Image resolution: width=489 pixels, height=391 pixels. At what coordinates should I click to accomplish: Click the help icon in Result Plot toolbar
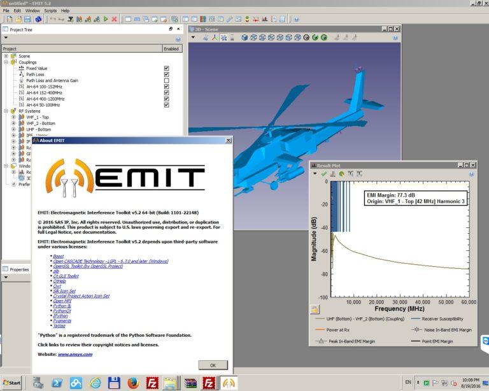pyautogui.click(x=472, y=174)
